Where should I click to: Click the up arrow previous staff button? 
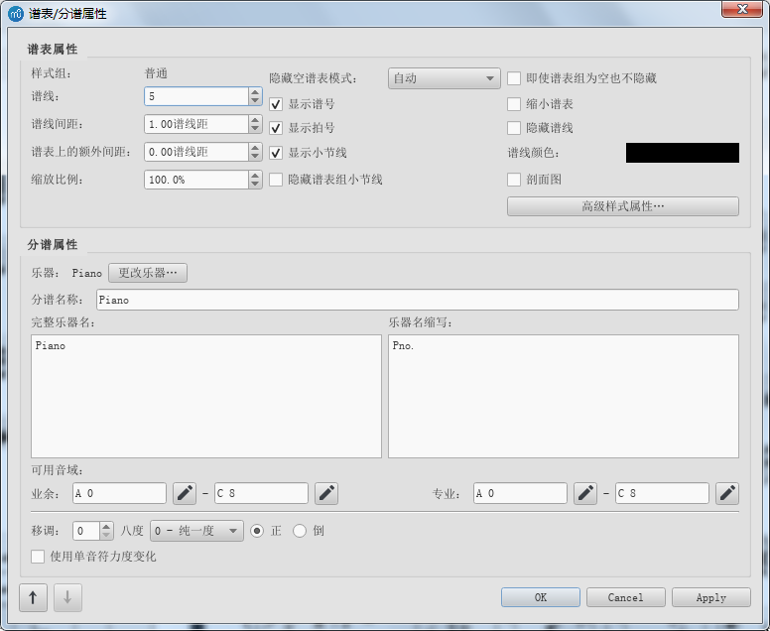[33, 598]
